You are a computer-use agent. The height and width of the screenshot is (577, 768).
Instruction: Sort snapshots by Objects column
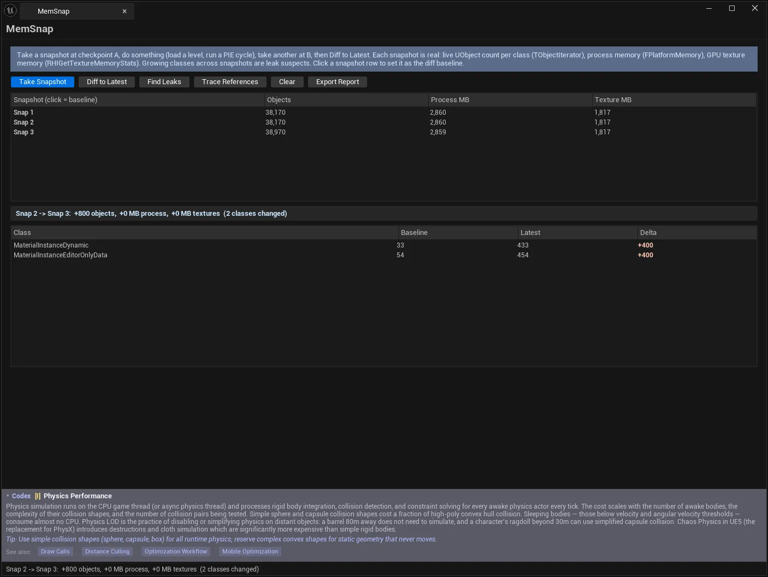pyautogui.click(x=346, y=100)
